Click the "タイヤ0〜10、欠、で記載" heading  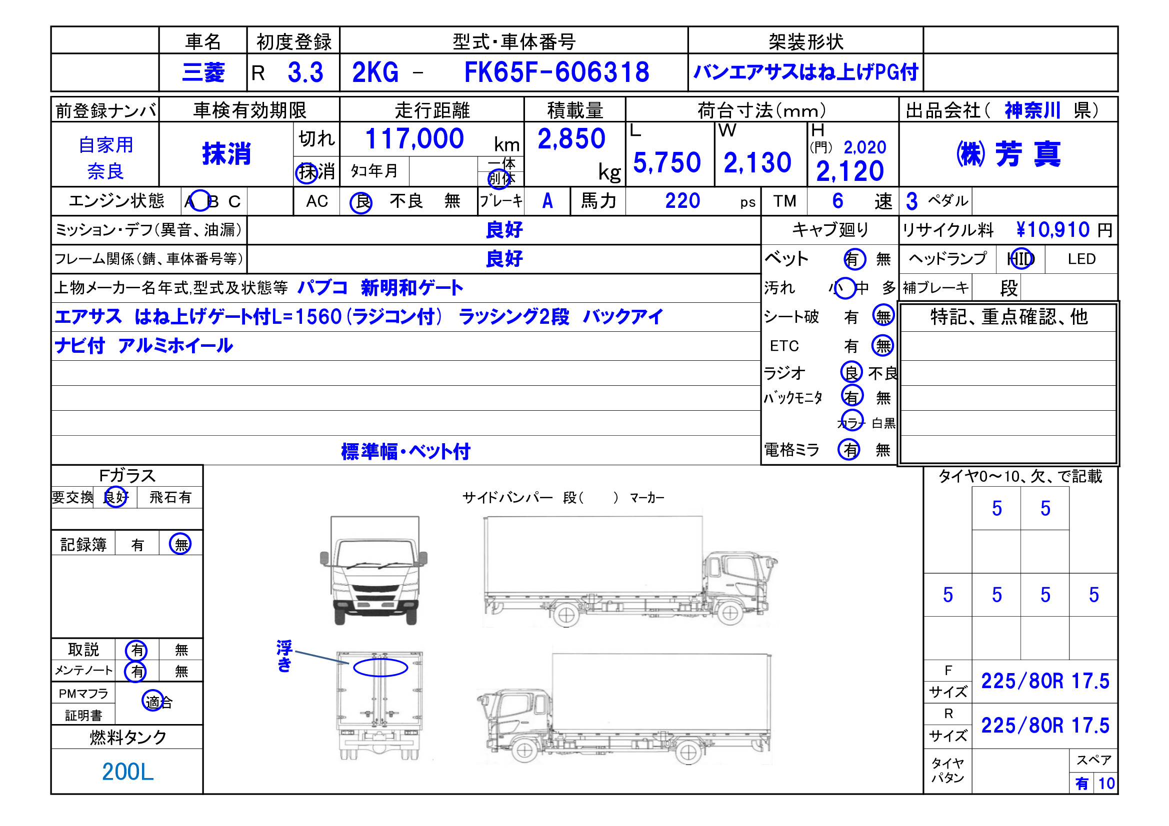pyautogui.click(x=1020, y=476)
